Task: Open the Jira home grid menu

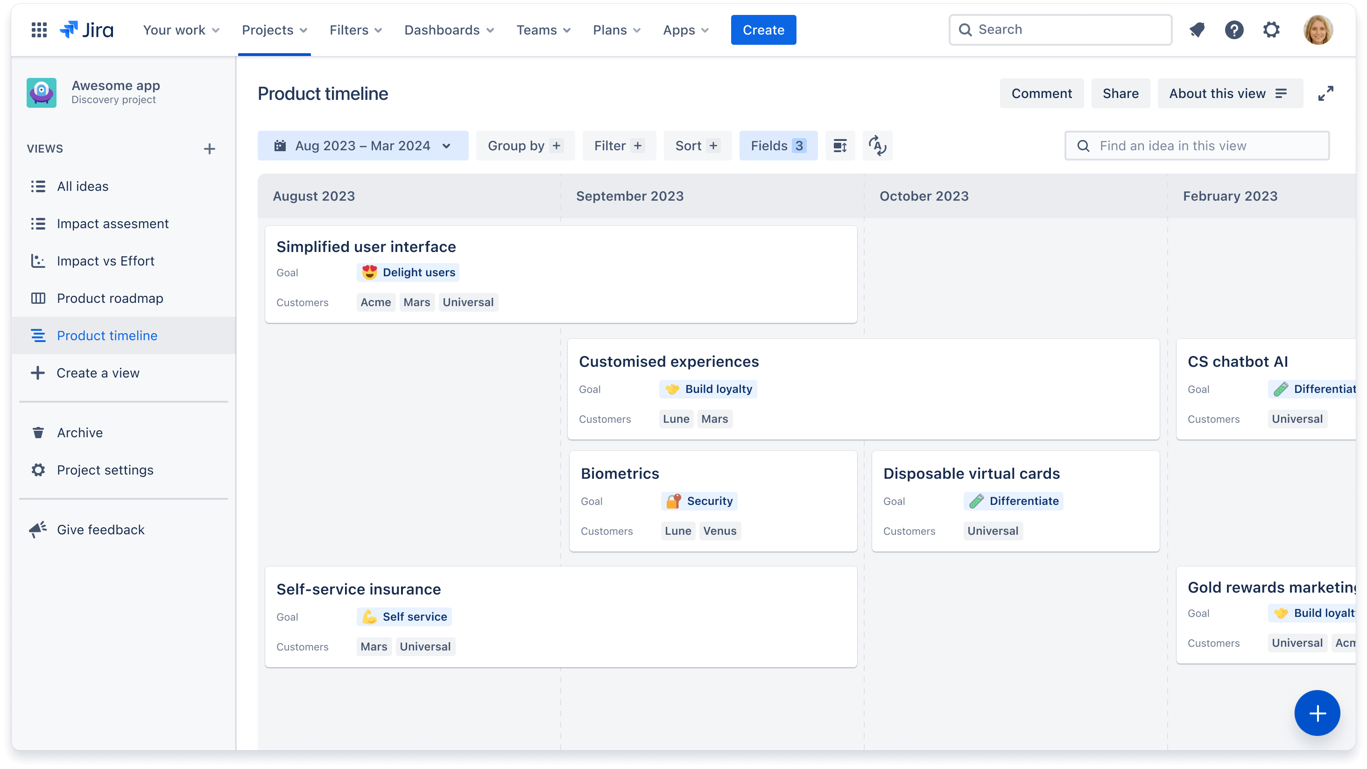Action: pyautogui.click(x=37, y=29)
